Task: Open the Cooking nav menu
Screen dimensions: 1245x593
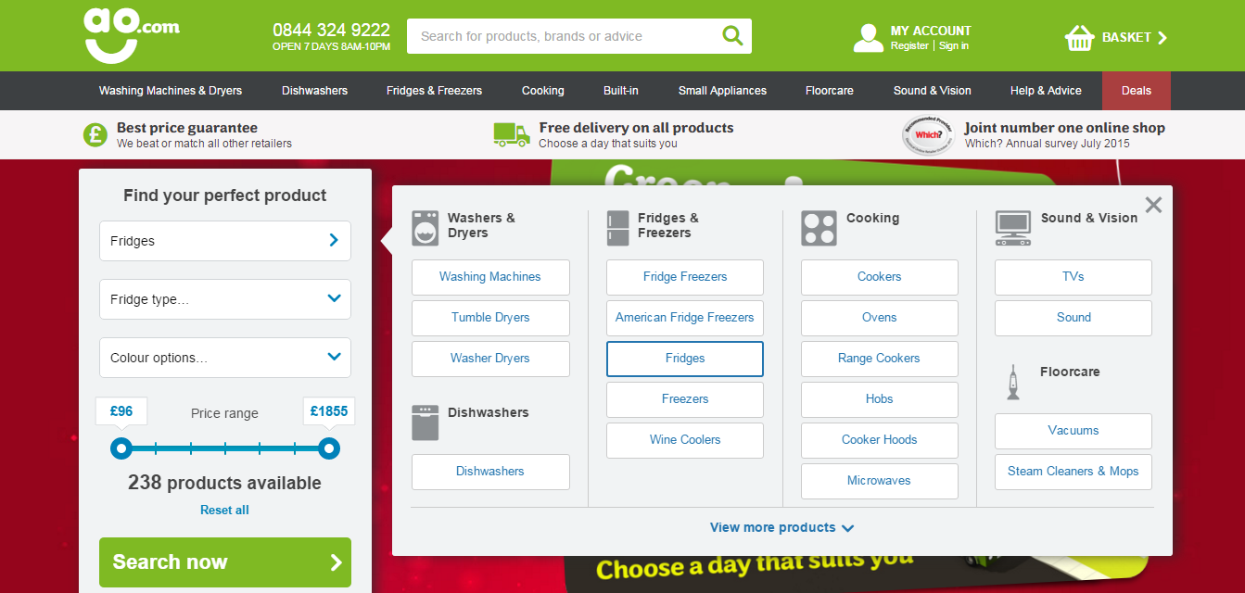Action: click(x=543, y=91)
